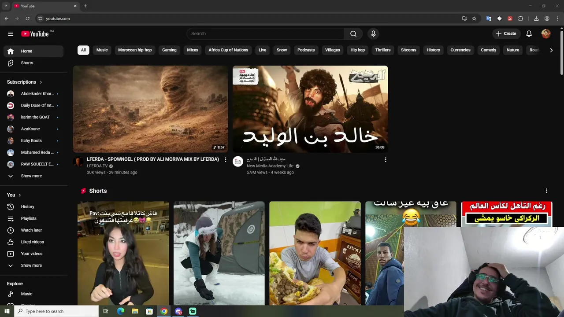Open Chrome downloads
This screenshot has width=564, height=317.
(536, 18)
